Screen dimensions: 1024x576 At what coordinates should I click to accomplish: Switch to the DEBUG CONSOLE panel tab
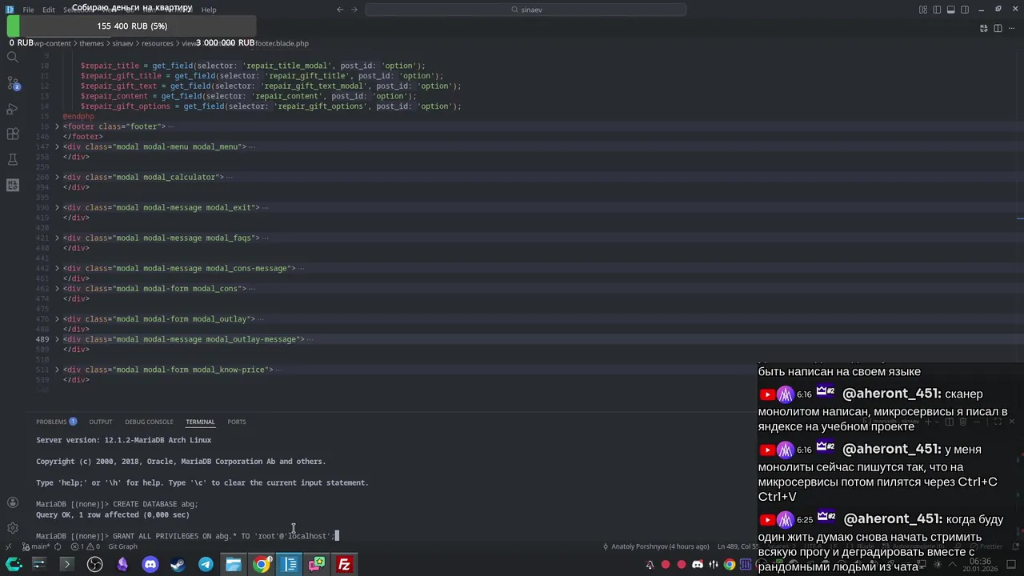(149, 422)
